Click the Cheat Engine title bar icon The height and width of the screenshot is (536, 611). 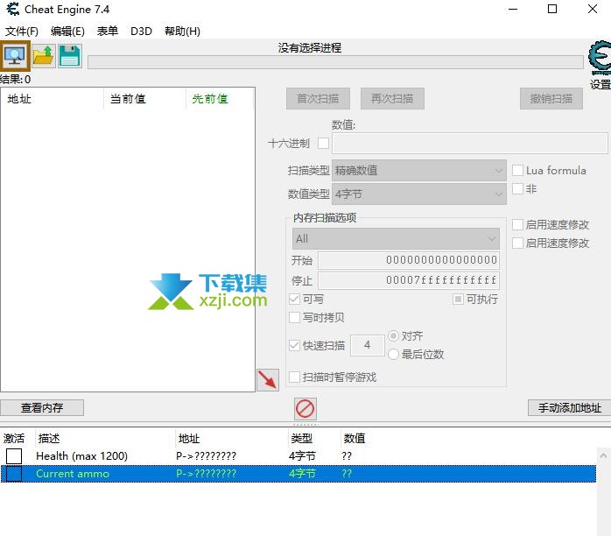(13, 9)
